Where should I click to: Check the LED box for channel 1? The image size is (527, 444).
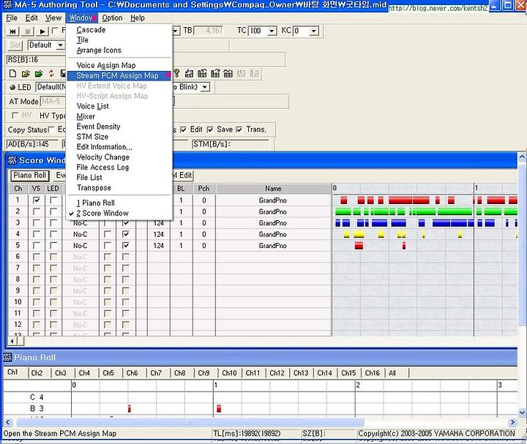coord(53,200)
